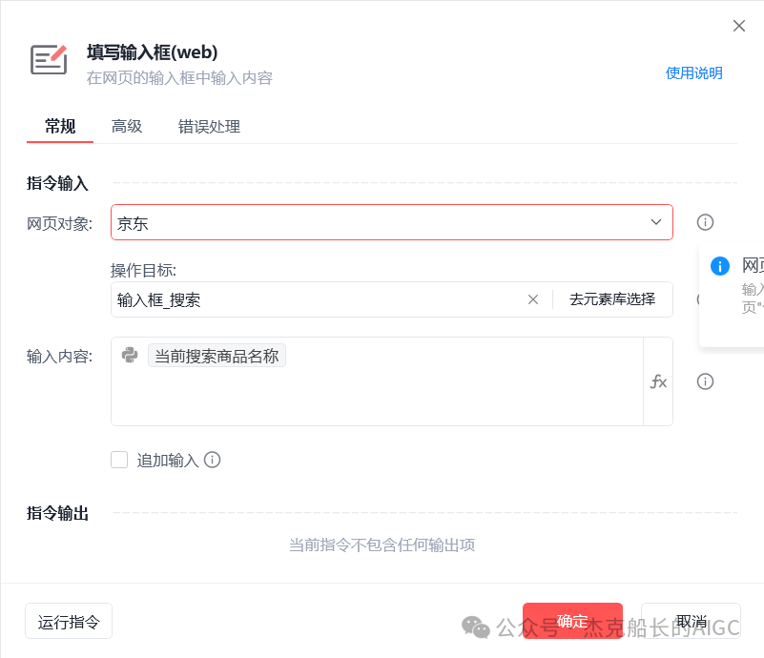This screenshot has width=764, height=658.
Task: Enable the 追加输入 checkbox
Action: [x=119, y=460]
